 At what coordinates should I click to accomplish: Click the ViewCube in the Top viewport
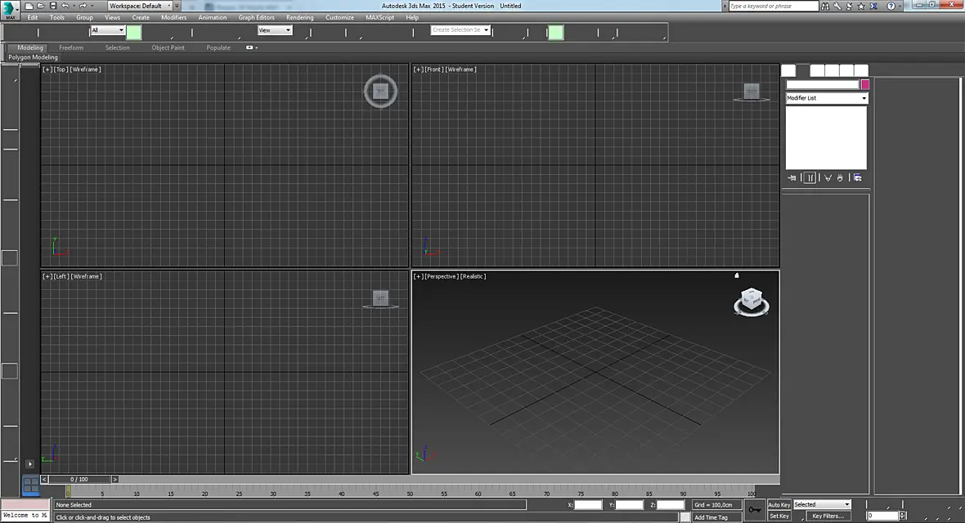[380, 91]
